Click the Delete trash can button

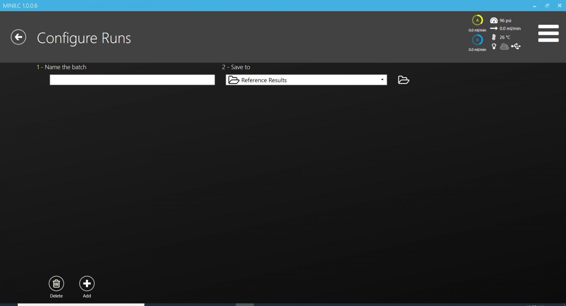(x=56, y=284)
